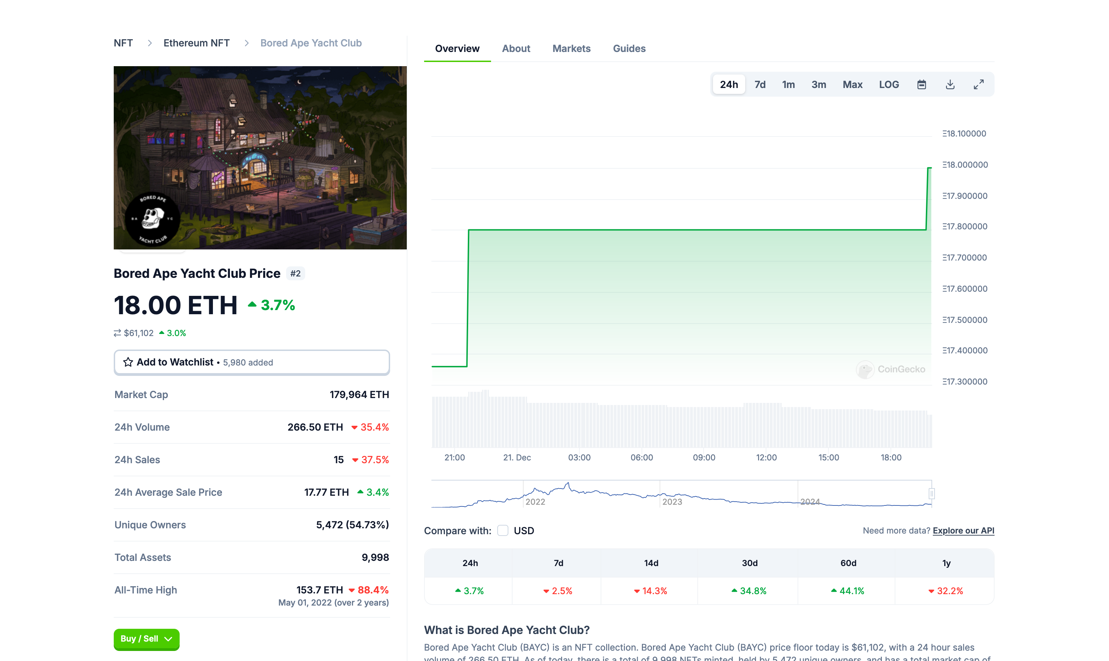Click the 1y value 32.2% cell
The width and height of the screenshot is (1109, 661).
(945, 591)
